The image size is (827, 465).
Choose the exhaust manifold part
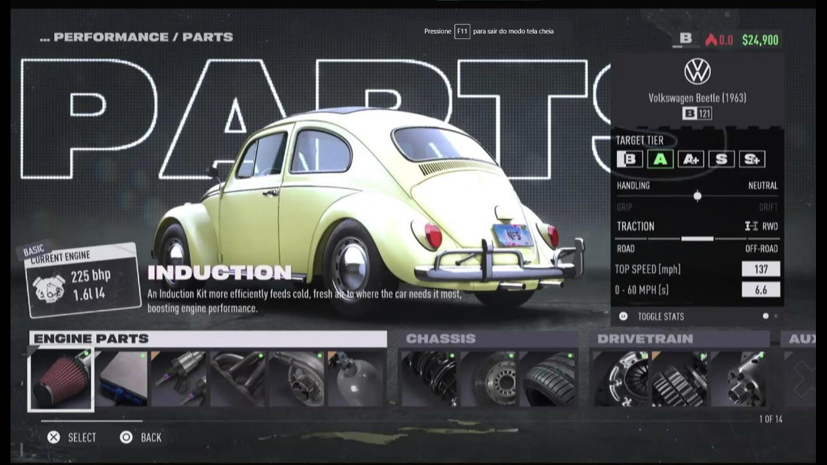coord(238,379)
